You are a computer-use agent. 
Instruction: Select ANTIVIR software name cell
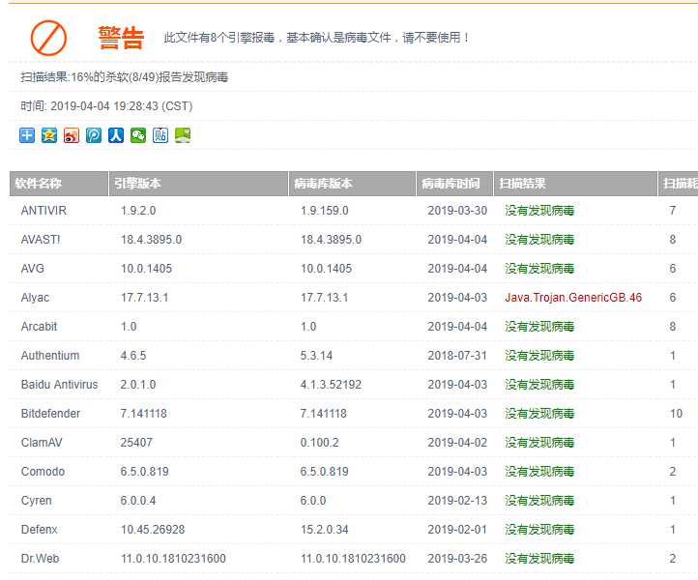tap(44, 210)
